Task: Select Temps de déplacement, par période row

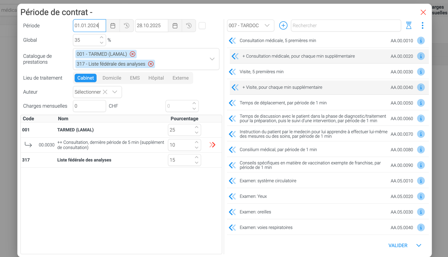Action: (x=328, y=103)
